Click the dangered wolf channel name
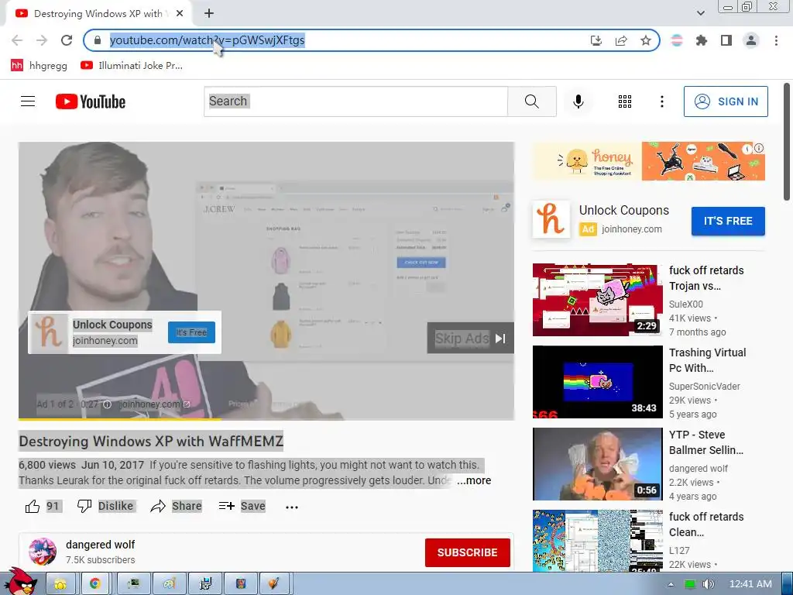Screen dimensions: 793x595 coord(100,545)
